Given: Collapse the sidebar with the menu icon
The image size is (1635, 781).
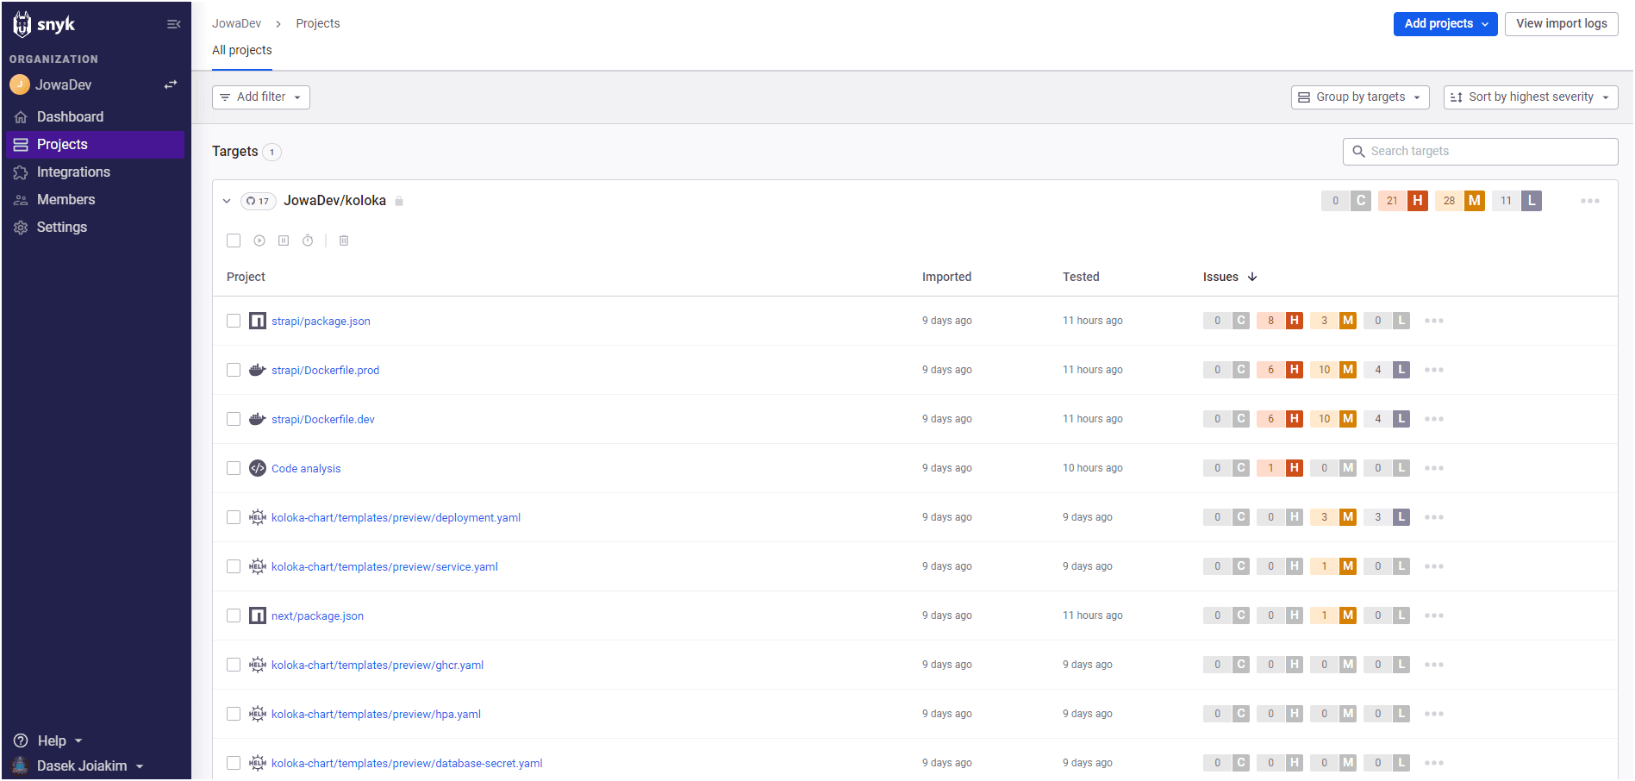Looking at the screenshot, I should point(173,24).
